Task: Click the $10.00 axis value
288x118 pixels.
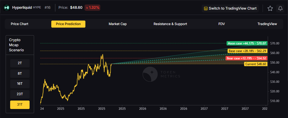Action: [x=275, y=101]
